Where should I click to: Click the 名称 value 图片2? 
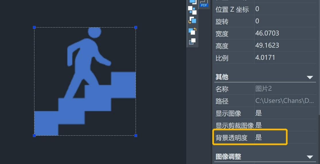point(263,88)
